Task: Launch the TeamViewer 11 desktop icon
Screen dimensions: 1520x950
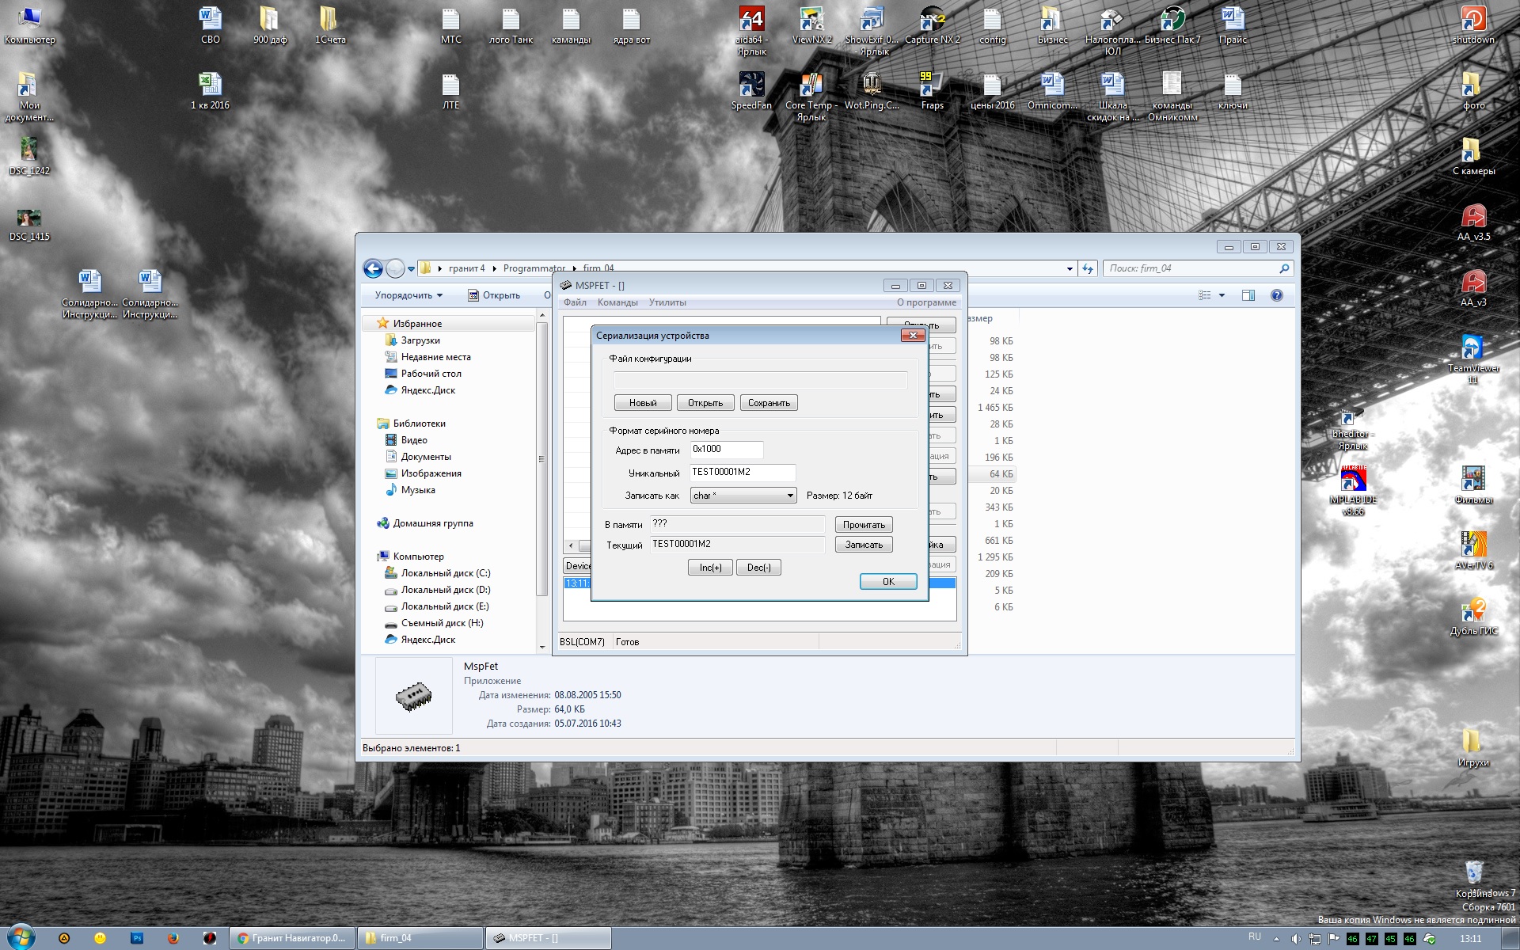Action: (x=1472, y=348)
